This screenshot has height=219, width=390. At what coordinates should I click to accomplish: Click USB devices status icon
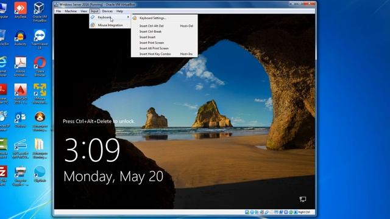point(266,212)
